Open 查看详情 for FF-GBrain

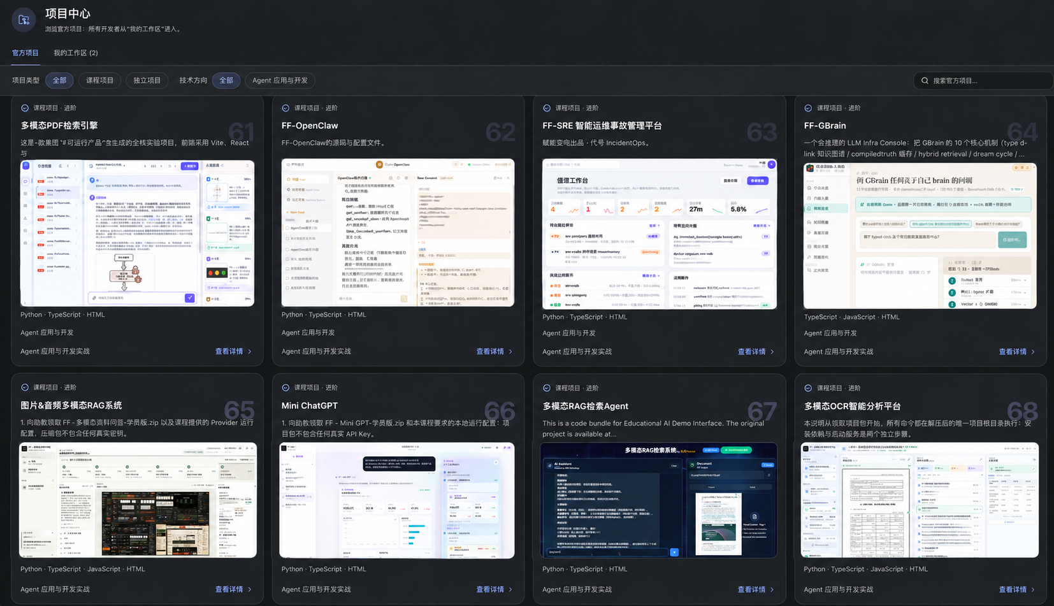[1017, 352]
